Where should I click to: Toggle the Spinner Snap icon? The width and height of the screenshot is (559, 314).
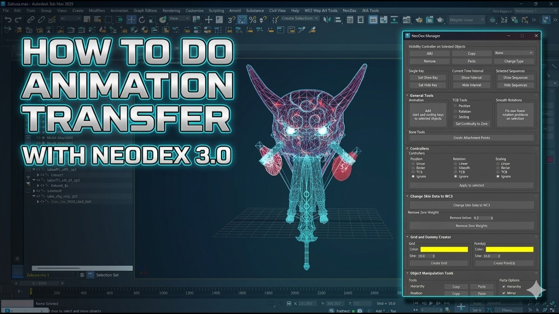tap(263, 20)
